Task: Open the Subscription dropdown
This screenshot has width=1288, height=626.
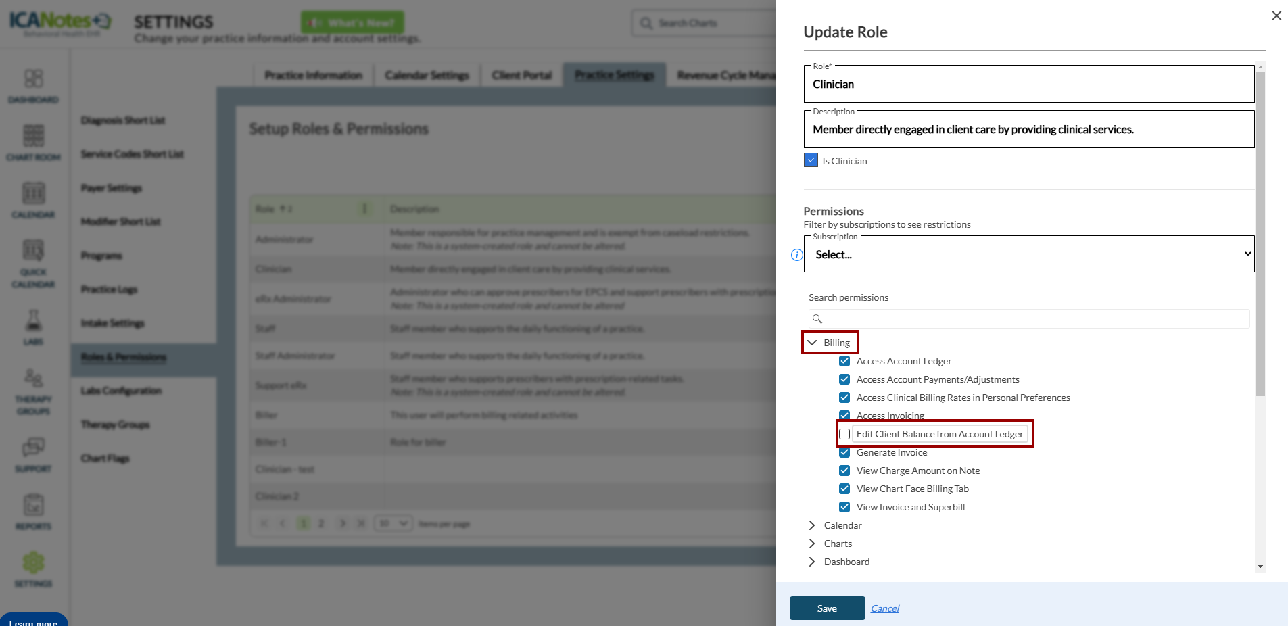Action: pos(1029,254)
